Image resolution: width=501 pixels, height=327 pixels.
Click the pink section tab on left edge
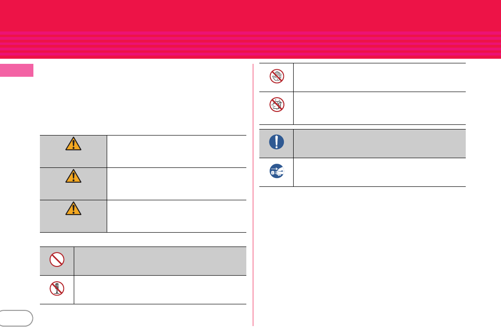point(17,70)
